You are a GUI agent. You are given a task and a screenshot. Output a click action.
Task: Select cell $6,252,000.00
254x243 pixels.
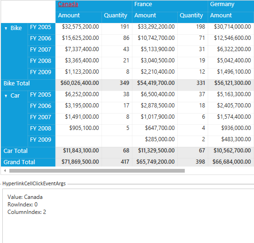[x=79, y=96]
